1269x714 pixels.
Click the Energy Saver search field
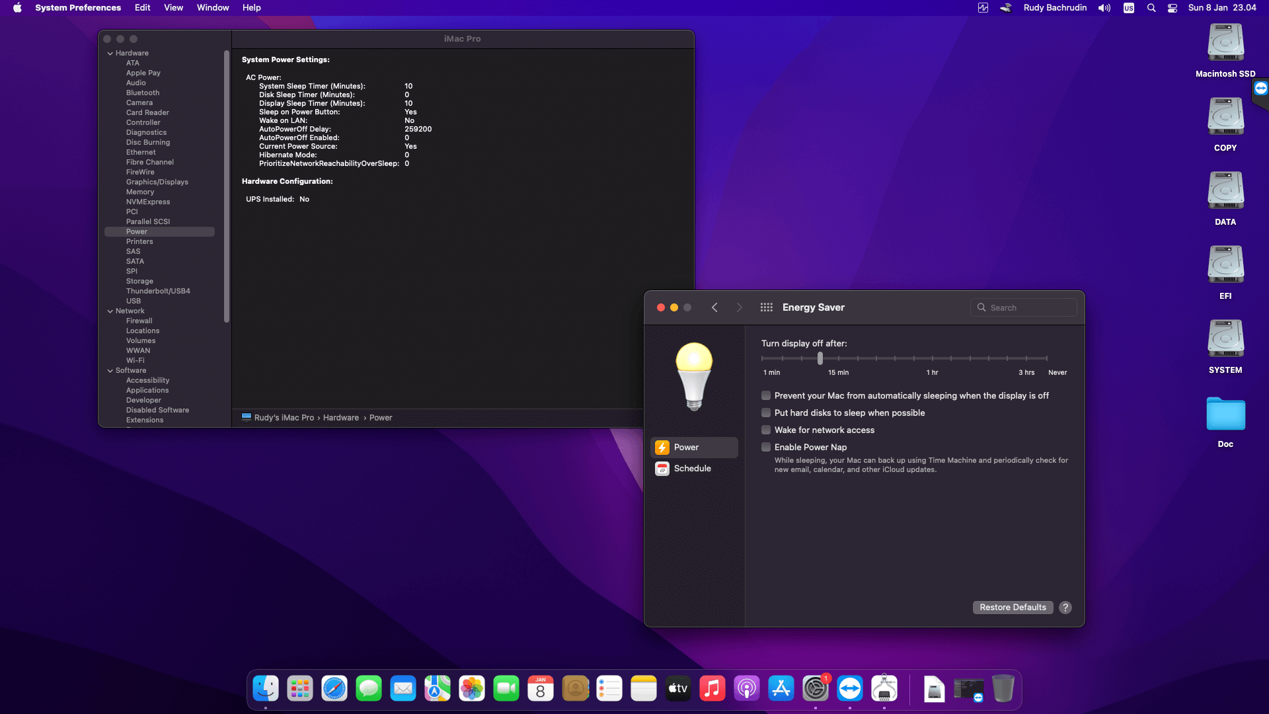coord(1023,307)
